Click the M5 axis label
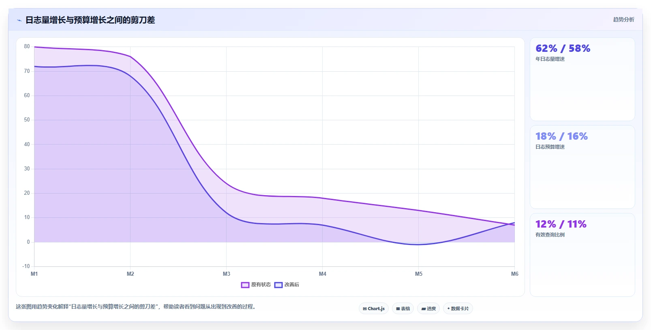This screenshot has height=330, width=651. pyautogui.click(x=419, y=274)
